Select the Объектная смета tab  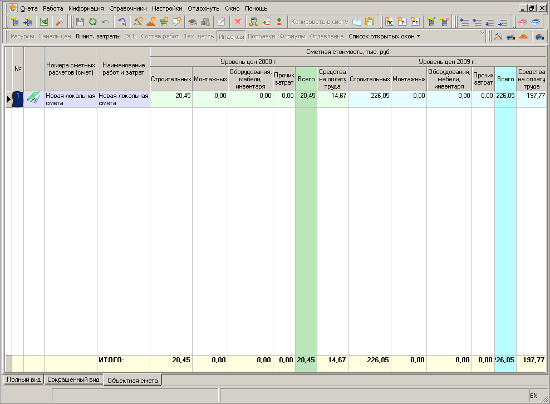coord(132,381)
